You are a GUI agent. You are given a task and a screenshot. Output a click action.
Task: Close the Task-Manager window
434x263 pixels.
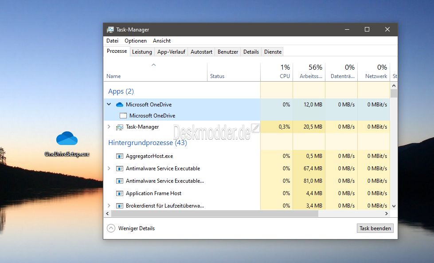click(x=387, y=29)
